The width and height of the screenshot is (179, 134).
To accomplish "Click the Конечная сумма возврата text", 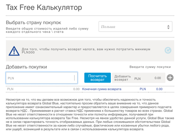I will [102, 89].
